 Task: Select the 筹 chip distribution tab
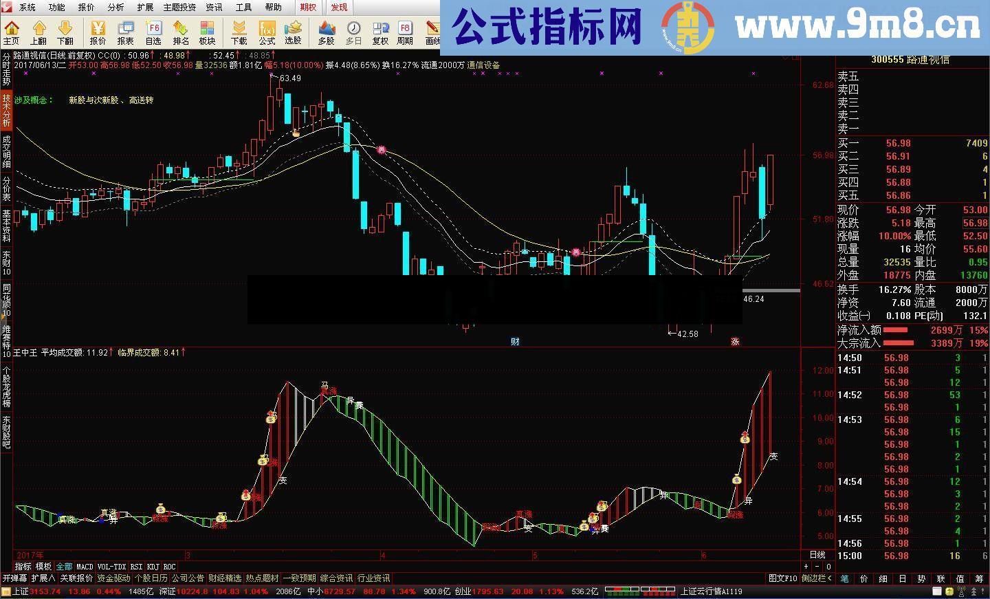click(x=979, y=578)
